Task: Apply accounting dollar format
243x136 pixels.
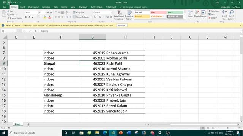Action: click(95, 17)
